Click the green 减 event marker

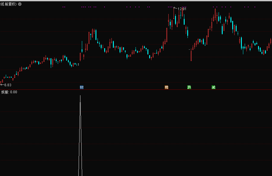(214, 87)
